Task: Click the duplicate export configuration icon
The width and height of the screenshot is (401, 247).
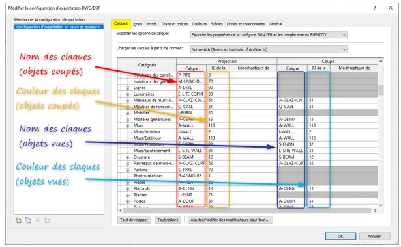Action: point(28,220)
